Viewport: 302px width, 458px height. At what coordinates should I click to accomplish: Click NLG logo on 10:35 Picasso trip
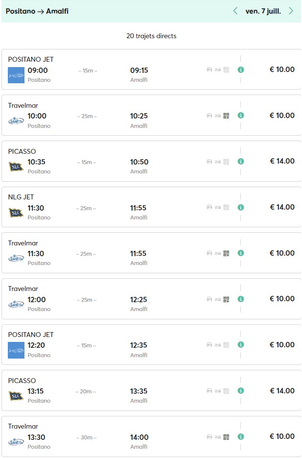[16, 167]
